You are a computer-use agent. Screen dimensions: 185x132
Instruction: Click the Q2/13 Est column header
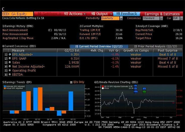click(69, 51)
